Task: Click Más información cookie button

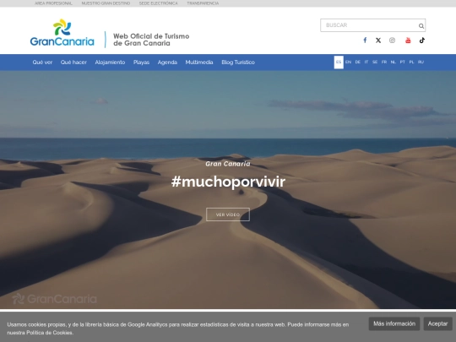Action: point(394,323)
